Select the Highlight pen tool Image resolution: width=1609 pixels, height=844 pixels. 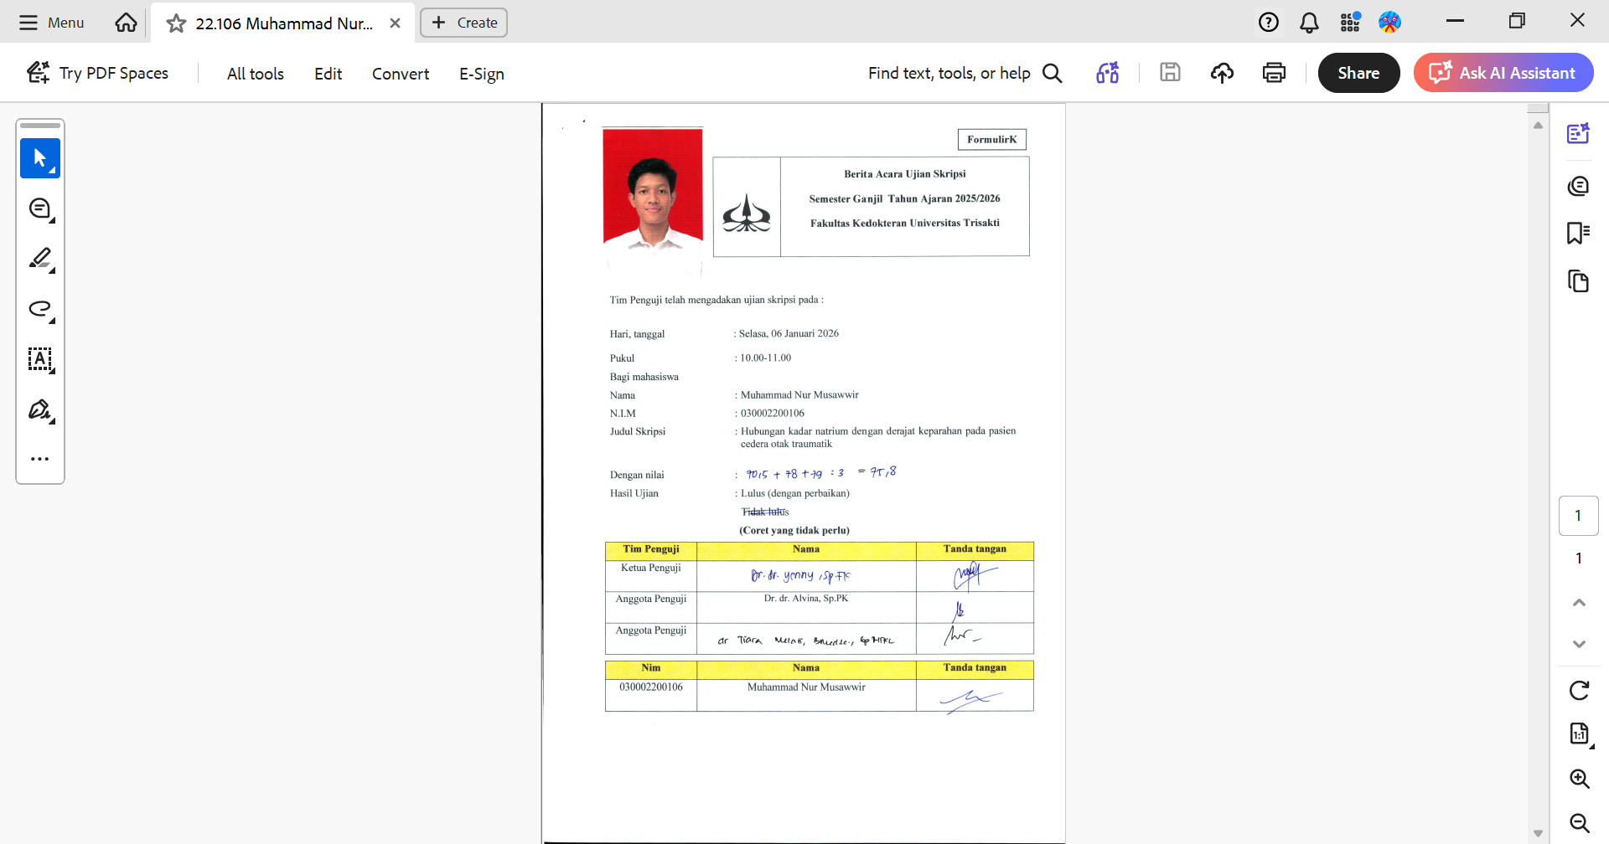tap(39, 259)
